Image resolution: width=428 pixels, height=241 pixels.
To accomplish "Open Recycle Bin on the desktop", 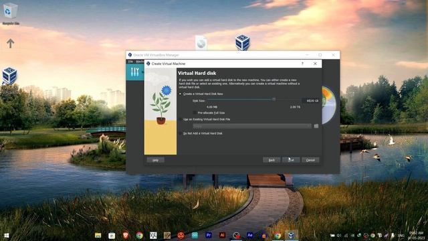I will point(11,13).
